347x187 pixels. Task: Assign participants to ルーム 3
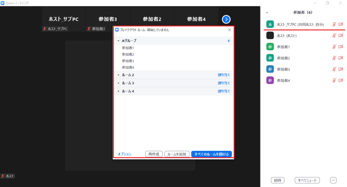[x=224, y=83]
